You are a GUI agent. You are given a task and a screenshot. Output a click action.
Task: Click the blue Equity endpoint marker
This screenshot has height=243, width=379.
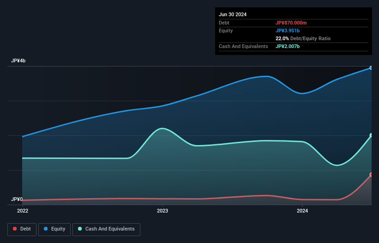371,68
